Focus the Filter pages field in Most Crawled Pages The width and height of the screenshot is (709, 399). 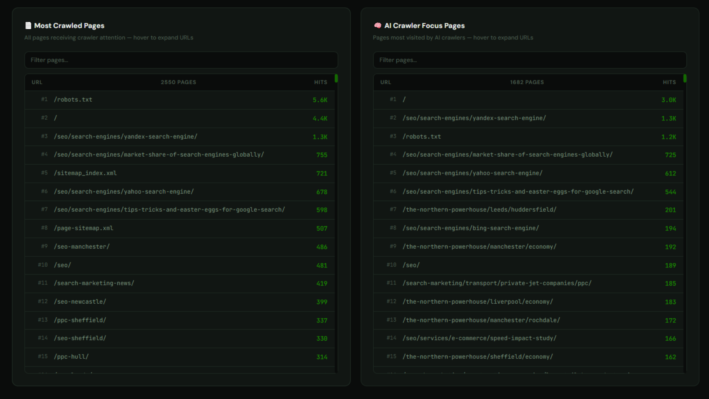(181, 60)
